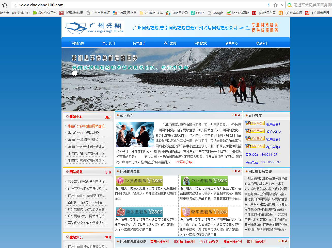The width and height of the screenshot is (332, 248).
Task: Switch to 化妆品网站案例 category
Action: pyautogui.click(x=184, y=241)
